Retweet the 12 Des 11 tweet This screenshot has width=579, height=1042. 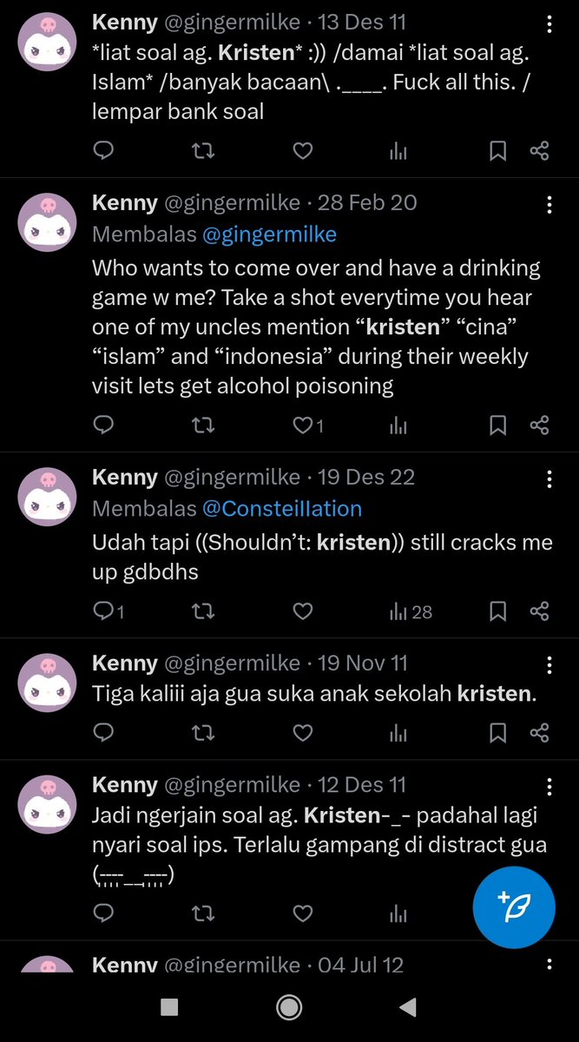202,913
